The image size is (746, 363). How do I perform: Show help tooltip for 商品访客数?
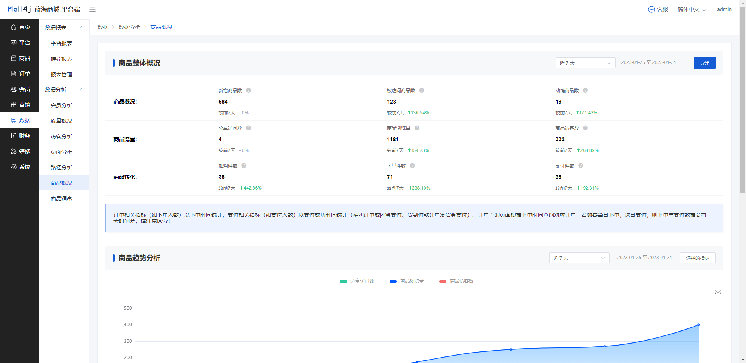585,128
